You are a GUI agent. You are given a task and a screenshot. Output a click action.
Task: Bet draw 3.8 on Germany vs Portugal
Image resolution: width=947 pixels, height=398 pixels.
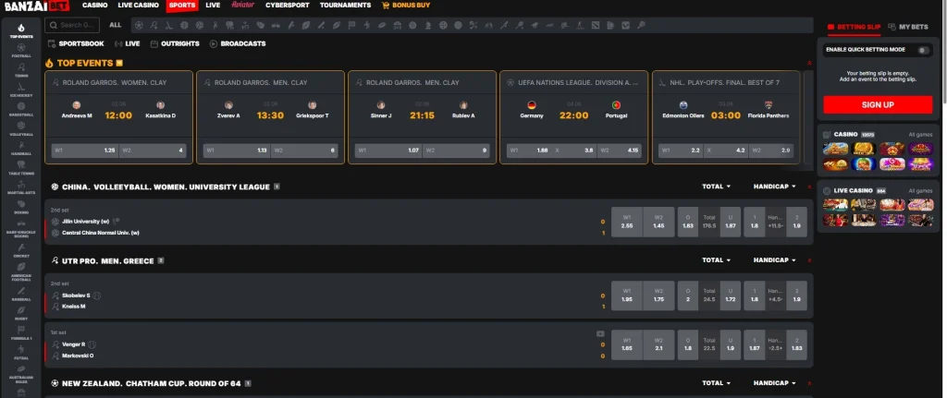[x=573, y=151]
